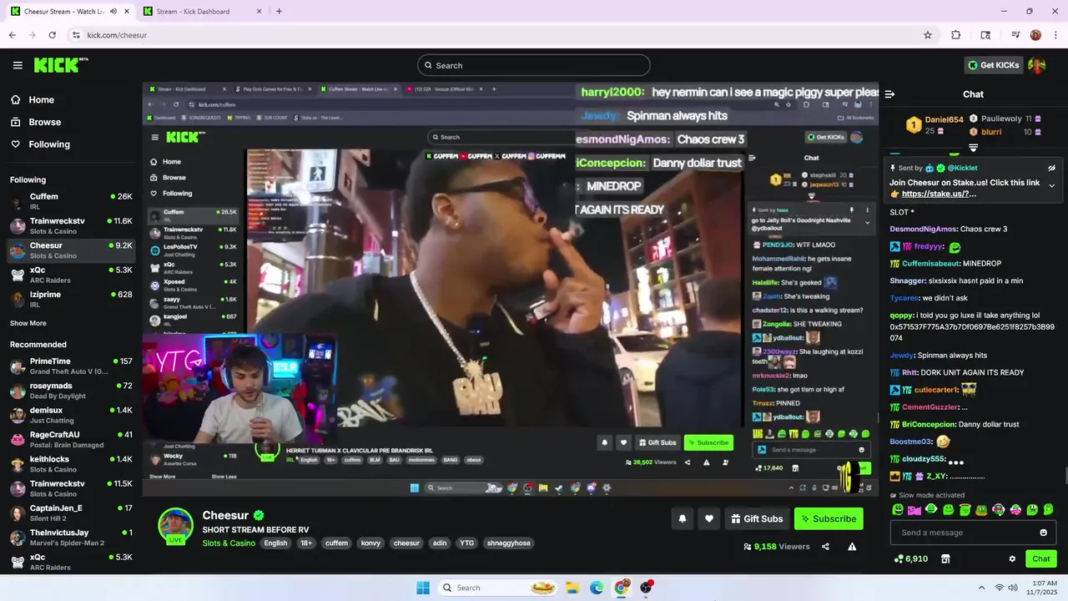Mute the Cheesur Stream tab audio

(x=113, y=12)
